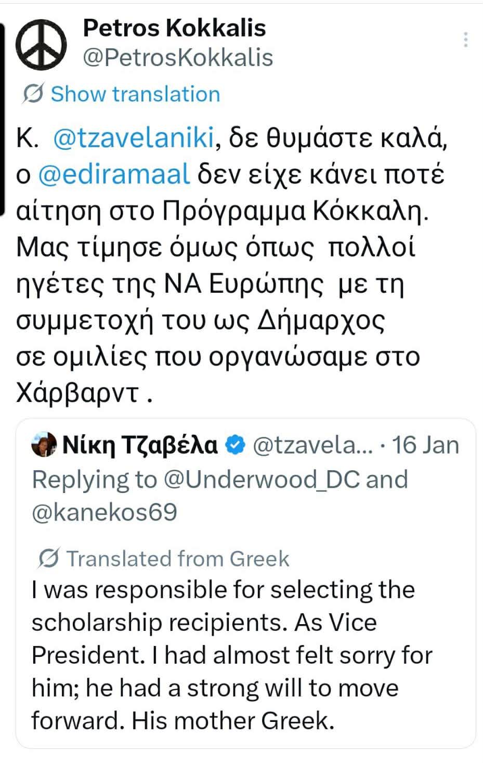Open the 16 Jan timestamp
Image resolution: width=483 pixels, height=763 pixels.
(x=425, y=445)
